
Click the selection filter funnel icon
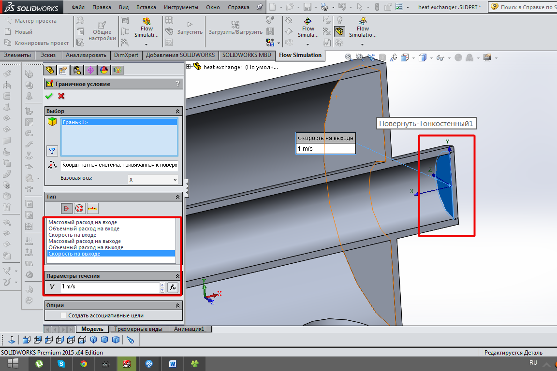coord(52,151)
